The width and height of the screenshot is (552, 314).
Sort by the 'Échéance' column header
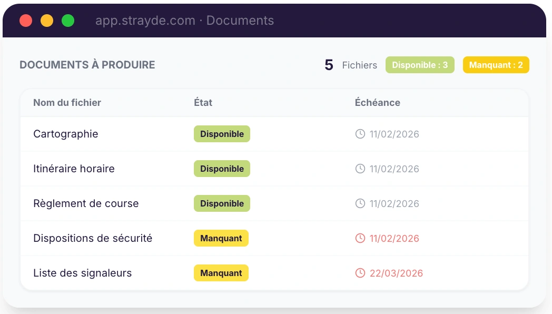377,103
